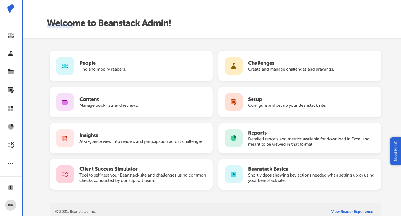Click the pink Client Success Simulator icon
Image resolution: width=401 pixels, height=216 pixels.
(65, 174)
